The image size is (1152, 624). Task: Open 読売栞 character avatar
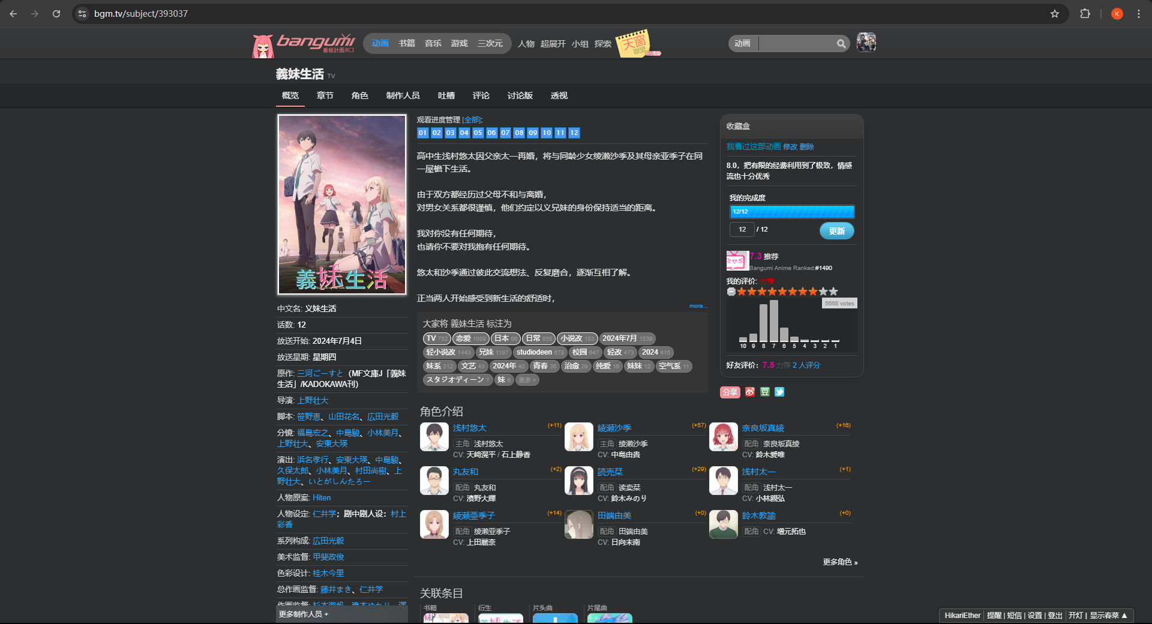(578, 481)
